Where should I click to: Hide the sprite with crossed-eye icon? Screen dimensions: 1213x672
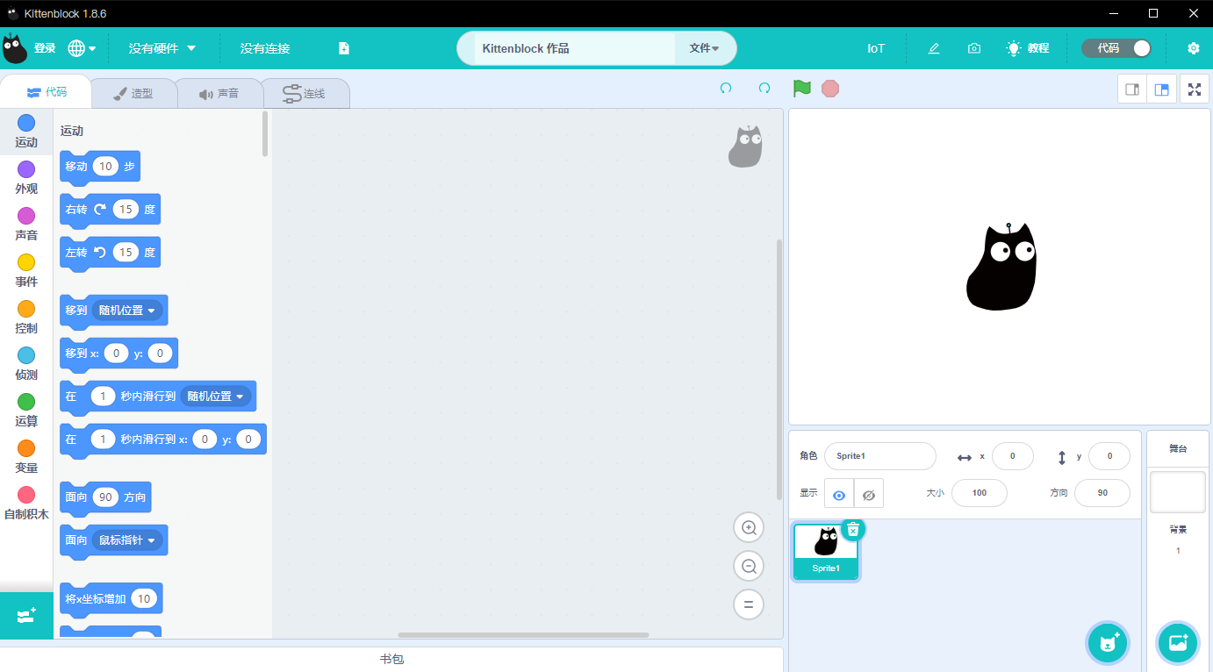(869, 494)
